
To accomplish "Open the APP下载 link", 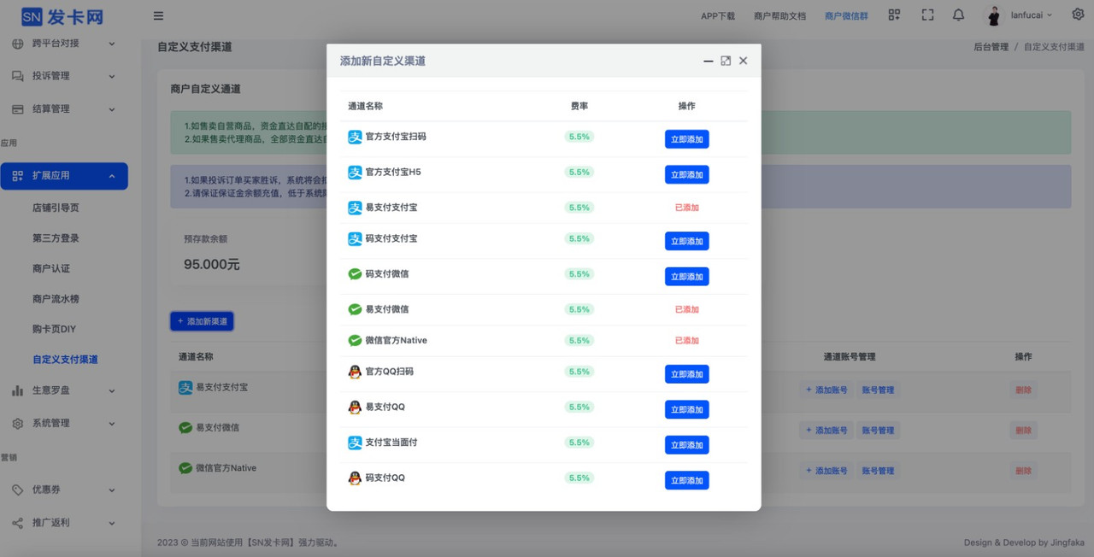I will click(x=718, y=15).
